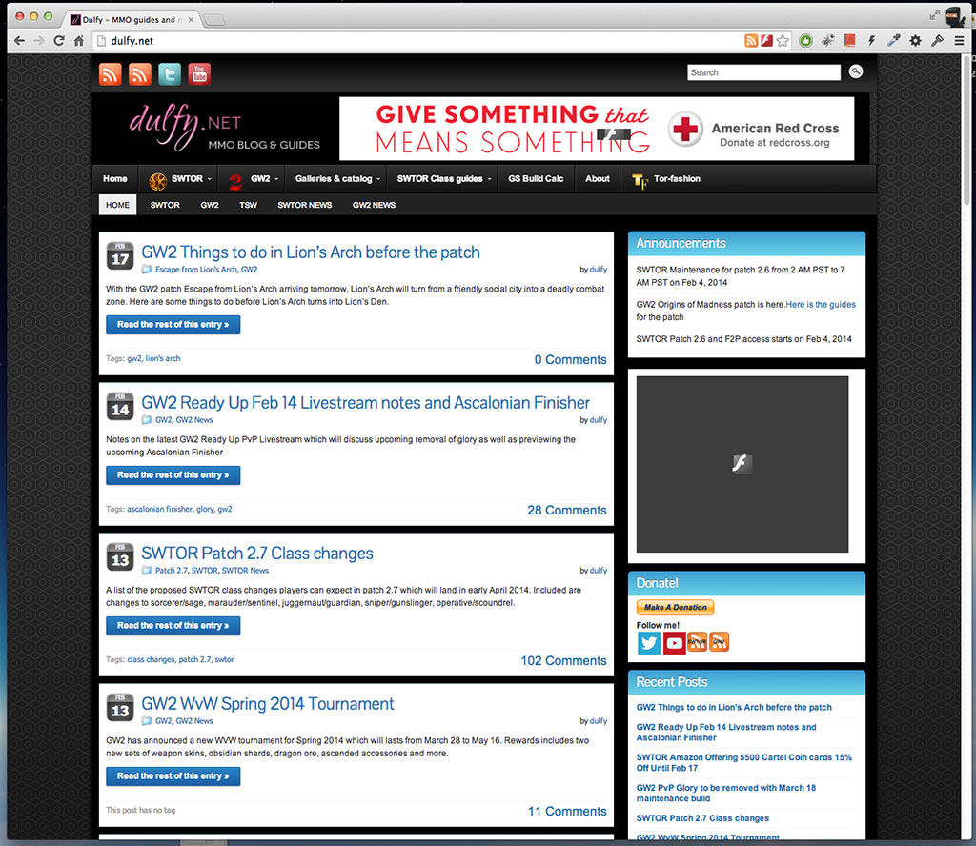The height and width of the screenshot is (846, 976).
Task: Open a new browser tab
Action: (x=214, y=20)
